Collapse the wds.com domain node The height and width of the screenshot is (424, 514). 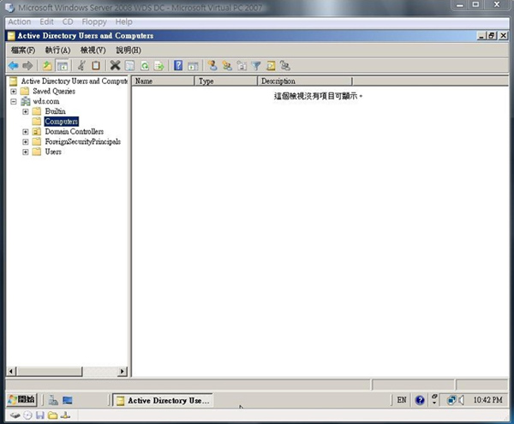point(14,101)
